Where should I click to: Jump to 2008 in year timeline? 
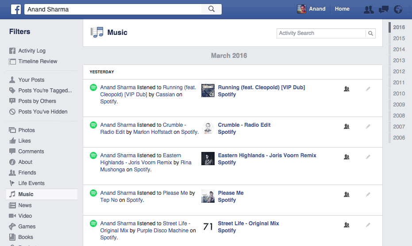399,115
